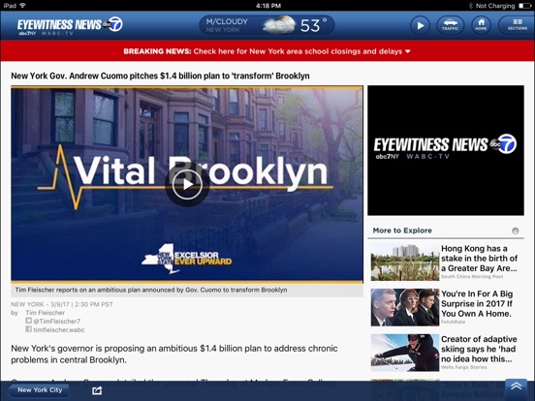Click the FetchRate article thumbnail with people
535x401 pixels.
[x=405, y=307]
